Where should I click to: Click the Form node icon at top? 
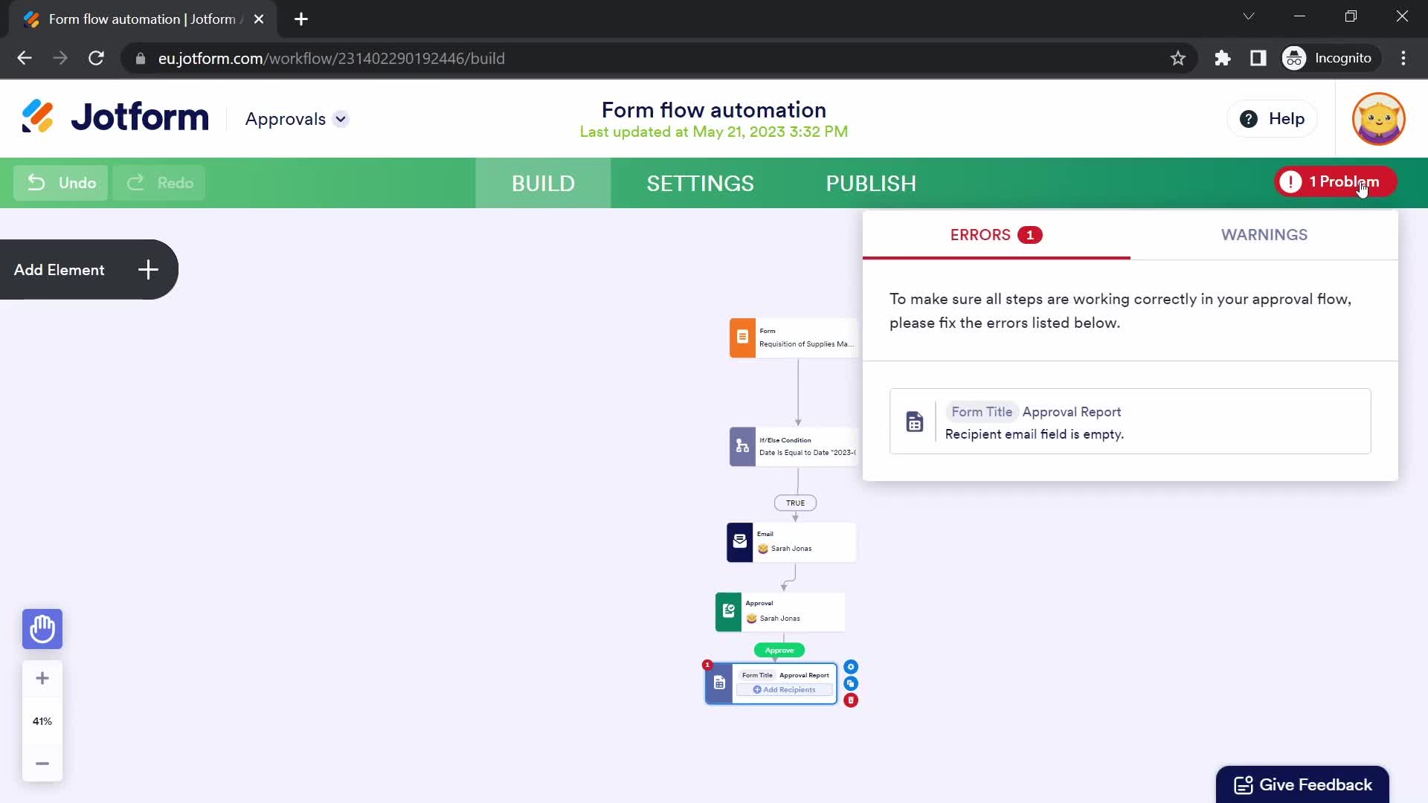point(744,338)
